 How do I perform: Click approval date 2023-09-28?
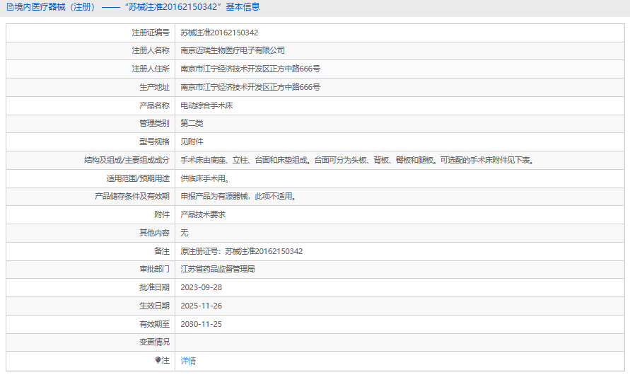tap(201, 287)
